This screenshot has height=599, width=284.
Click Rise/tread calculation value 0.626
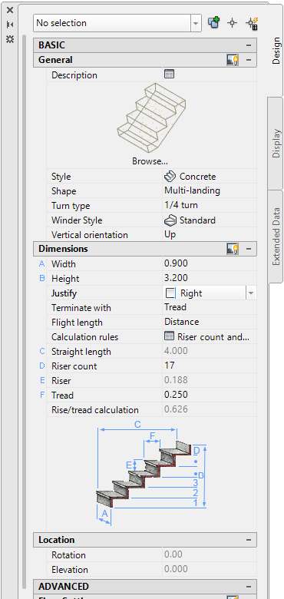176,409
